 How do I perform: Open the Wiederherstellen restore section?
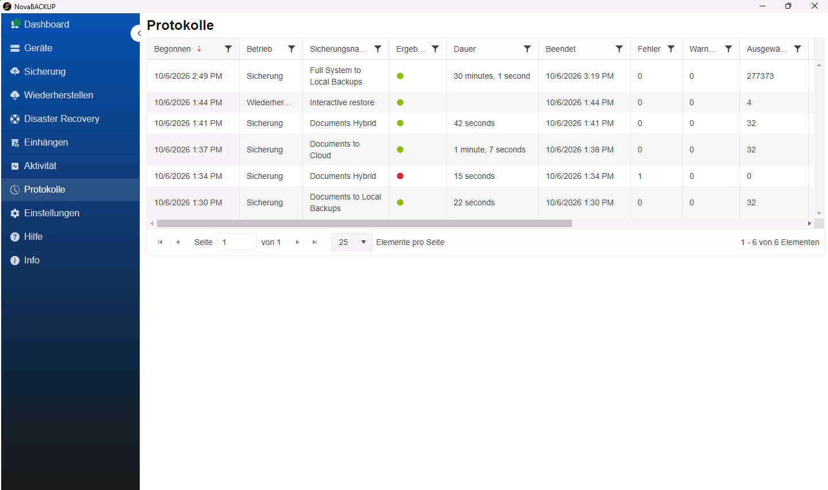(70, 95)
